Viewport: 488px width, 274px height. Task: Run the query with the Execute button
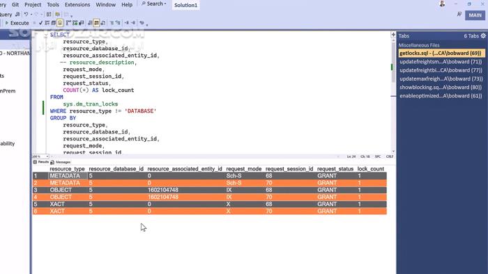(17, 23)
